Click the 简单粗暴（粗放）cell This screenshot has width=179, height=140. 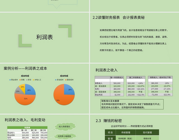pyautogui.click(x=126, y=138)
